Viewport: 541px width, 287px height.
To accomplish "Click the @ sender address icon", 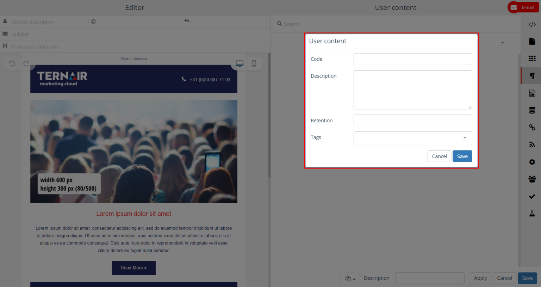I will tap(93, 21).
